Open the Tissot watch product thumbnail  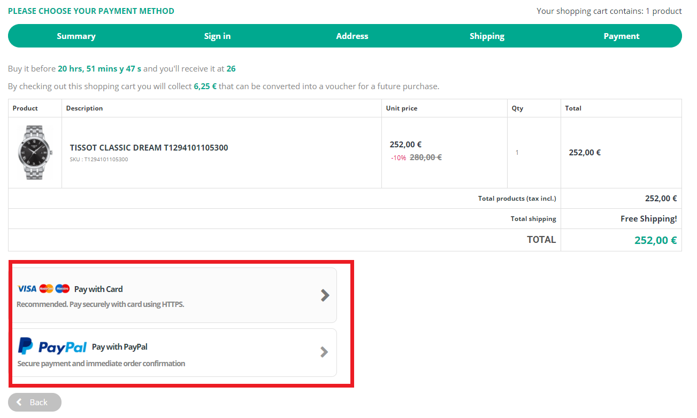(x=35, y=153)
